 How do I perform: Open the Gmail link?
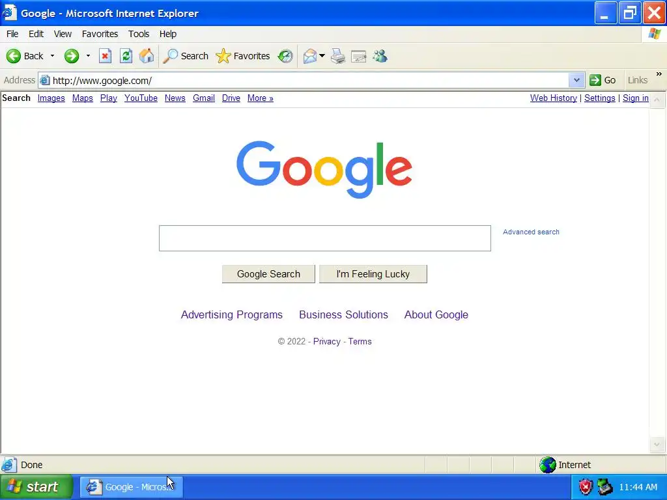pyautogui.click(x=204, y=98)
